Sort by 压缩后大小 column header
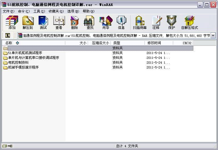 click(x=99, y=43)
